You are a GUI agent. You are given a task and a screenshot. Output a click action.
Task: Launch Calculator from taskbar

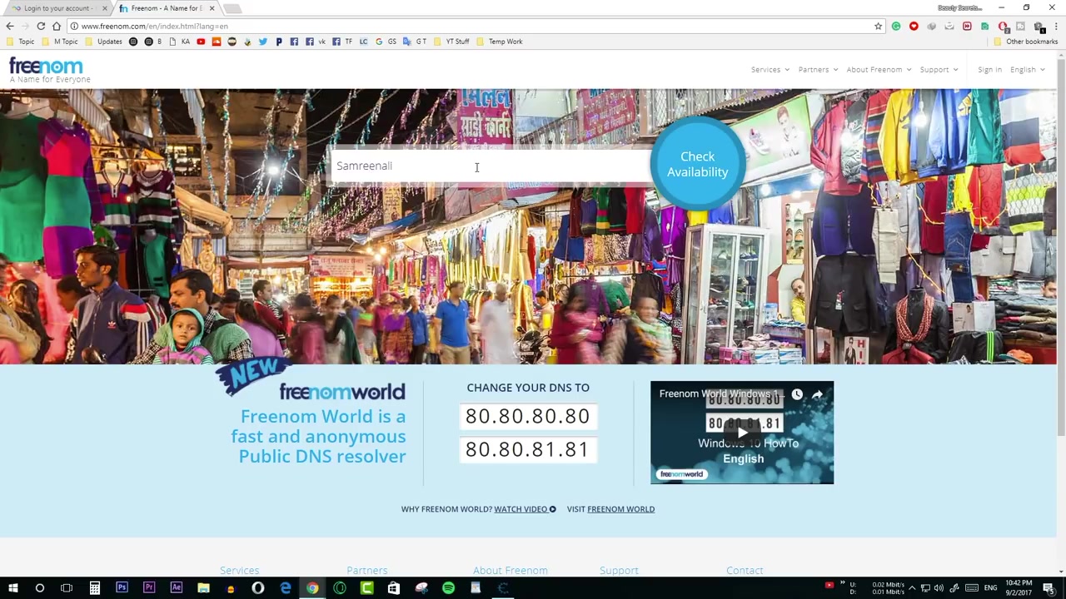(x=94, y=588)
